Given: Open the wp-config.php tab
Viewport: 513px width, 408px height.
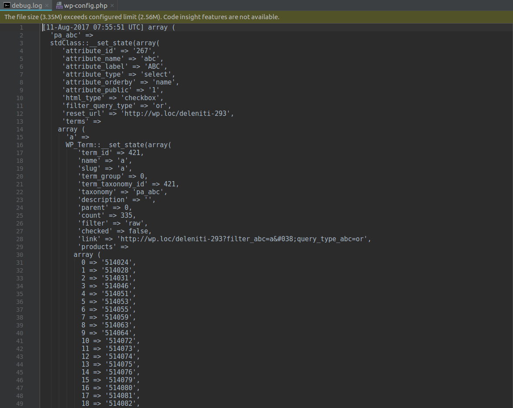Looking at the screenshot, I should pyautogui.click(x=85, y=6).
